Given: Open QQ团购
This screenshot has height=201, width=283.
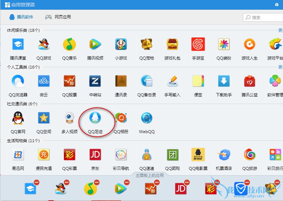Looking at the screenshot, I should coord(172,155).
